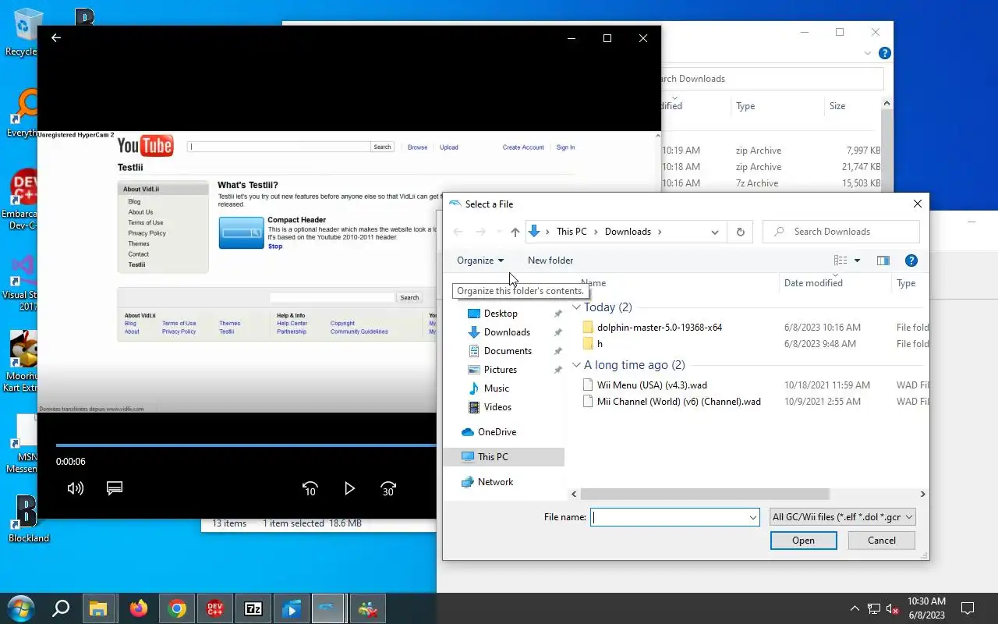
Task: Open the view options dropdown arrow
Action: point(857,261)
